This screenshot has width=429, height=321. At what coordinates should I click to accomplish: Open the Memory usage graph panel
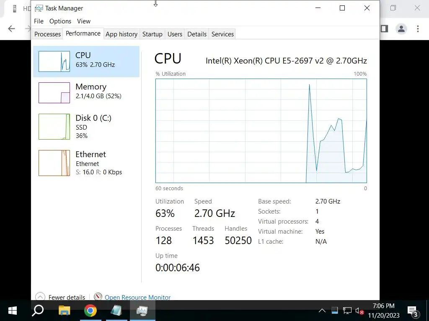[x=54, y=93]
